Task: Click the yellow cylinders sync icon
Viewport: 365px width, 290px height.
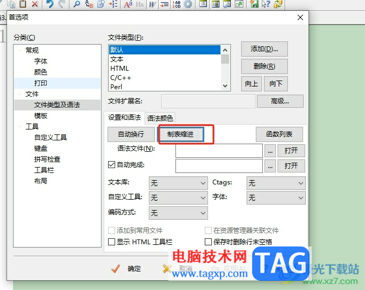Action: pos(278,4)
